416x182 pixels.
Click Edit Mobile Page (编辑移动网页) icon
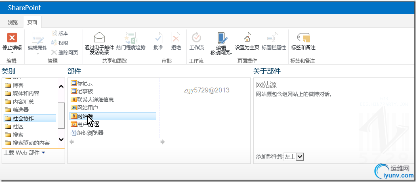222,38
